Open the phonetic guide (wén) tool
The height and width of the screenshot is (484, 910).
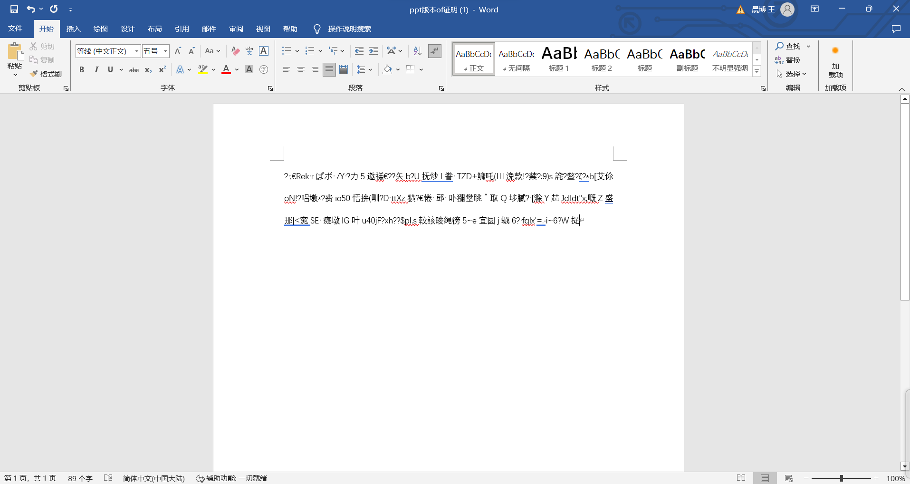(x=249, y=51)
